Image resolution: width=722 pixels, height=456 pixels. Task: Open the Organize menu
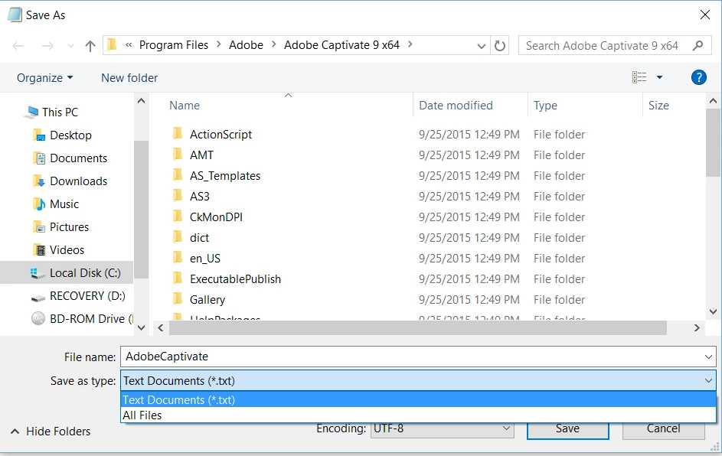(44, 78)
